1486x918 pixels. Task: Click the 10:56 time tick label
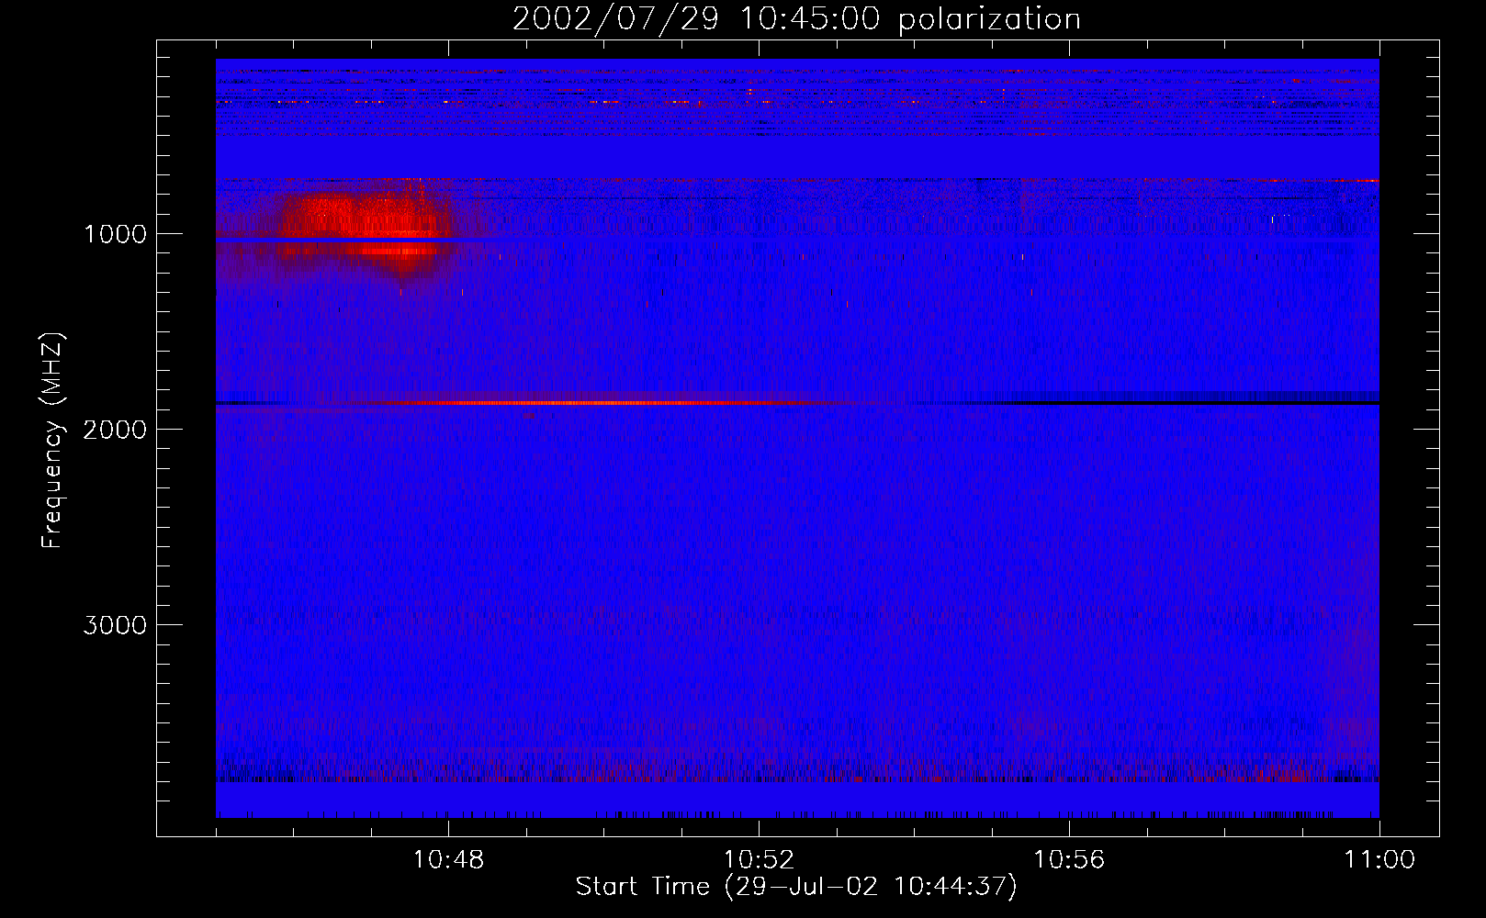click(1069, 860)
